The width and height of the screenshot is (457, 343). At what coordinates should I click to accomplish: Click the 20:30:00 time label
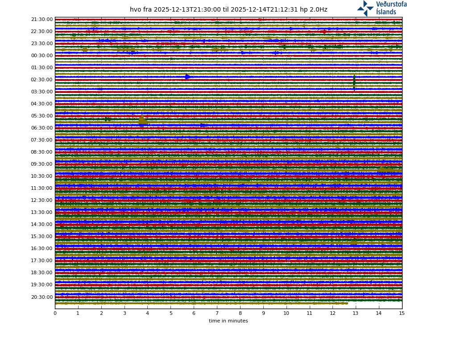[42, 297]
